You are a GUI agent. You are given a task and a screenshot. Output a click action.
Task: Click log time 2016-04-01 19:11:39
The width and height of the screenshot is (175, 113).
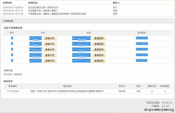(13, 14)
